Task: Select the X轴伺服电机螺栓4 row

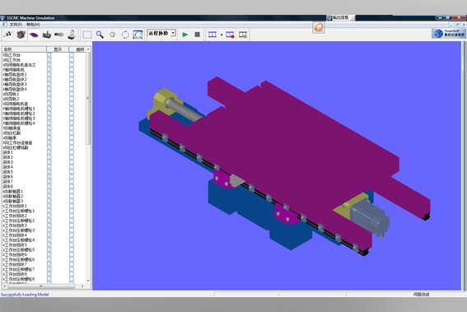Action: click(19, 123)
